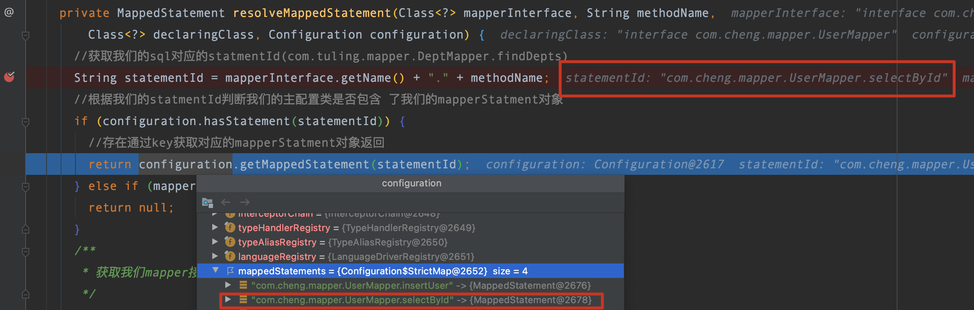Click the getMappedStatement call in the return line

point(305,165)
